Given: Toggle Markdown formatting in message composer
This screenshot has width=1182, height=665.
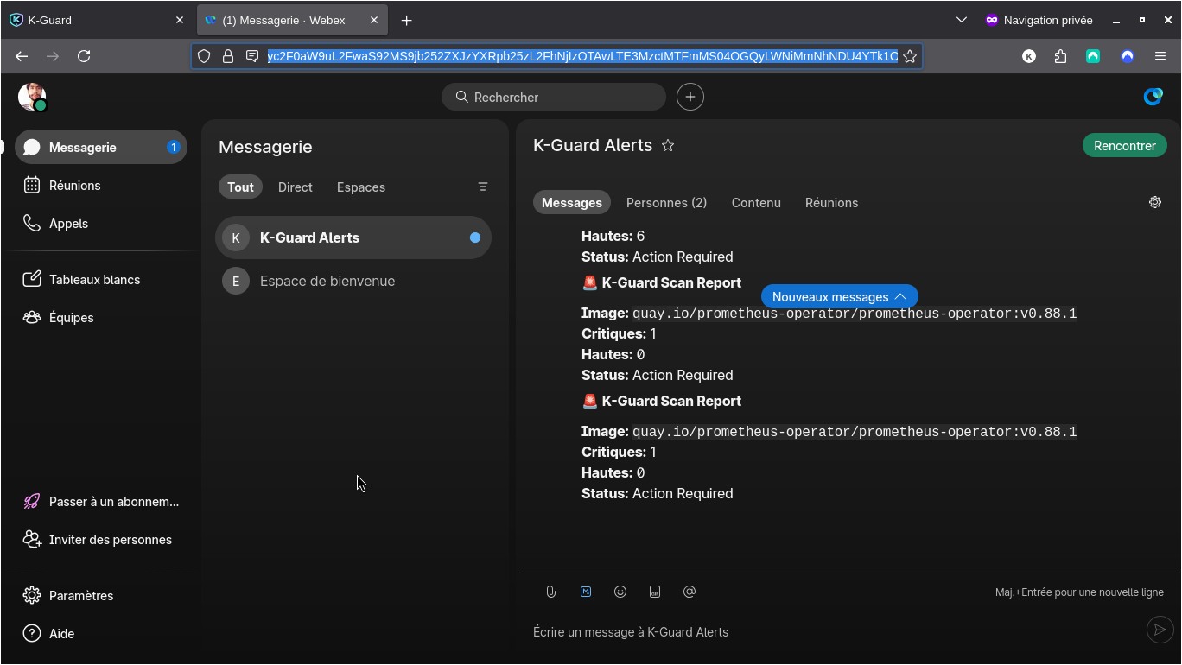Looking at the screenshot, I should pos(586,592).
